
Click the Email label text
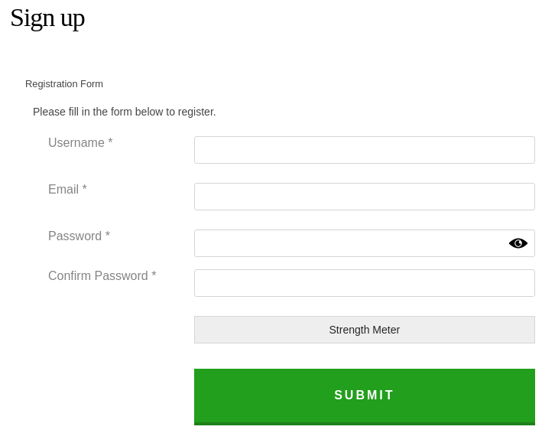coord(63,190)
